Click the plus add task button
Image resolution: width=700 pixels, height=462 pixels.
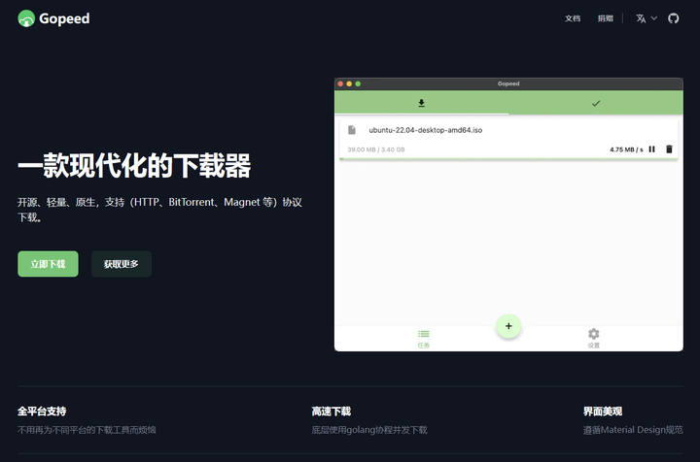click(508, 326)
